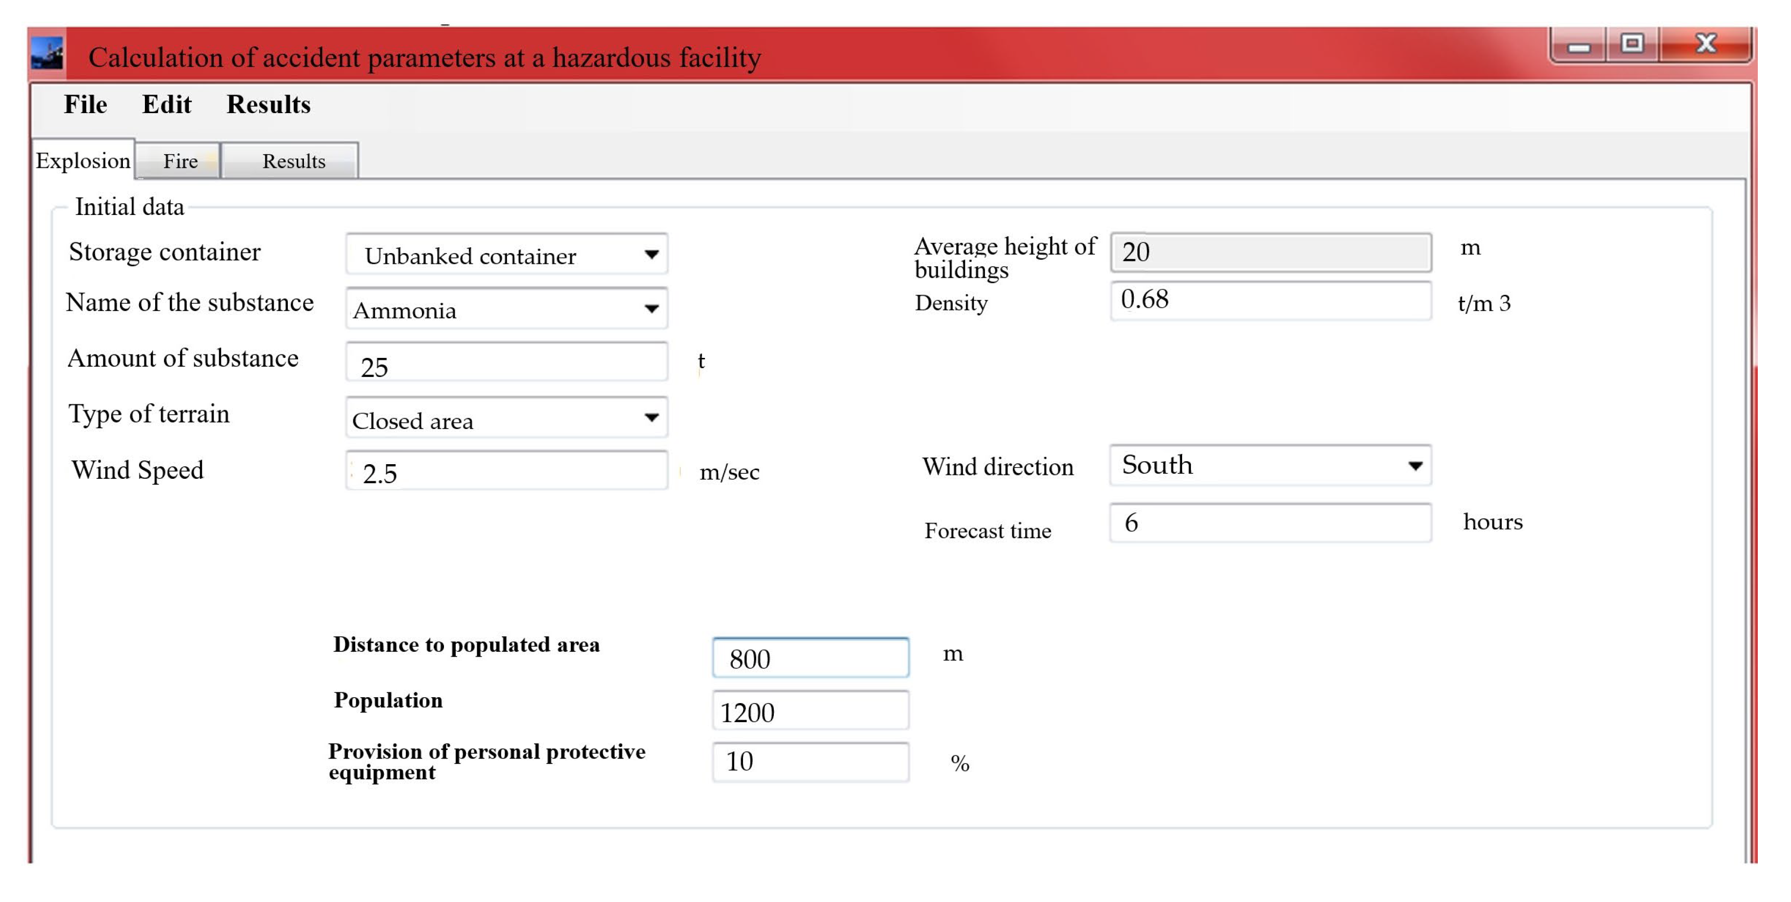Focus the Wind Speed input field

coord(506,471)
